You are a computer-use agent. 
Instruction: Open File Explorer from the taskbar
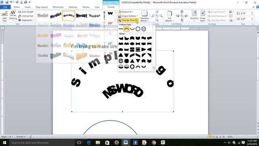pos(98,142)
